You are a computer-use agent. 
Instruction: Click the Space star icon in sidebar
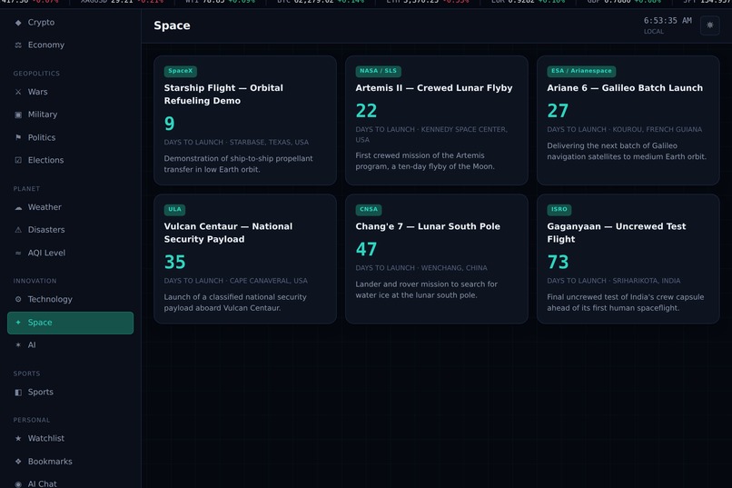click(18, 323)
